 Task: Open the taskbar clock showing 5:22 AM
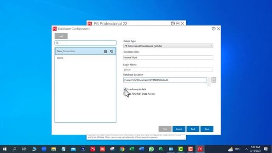(255, 149)
